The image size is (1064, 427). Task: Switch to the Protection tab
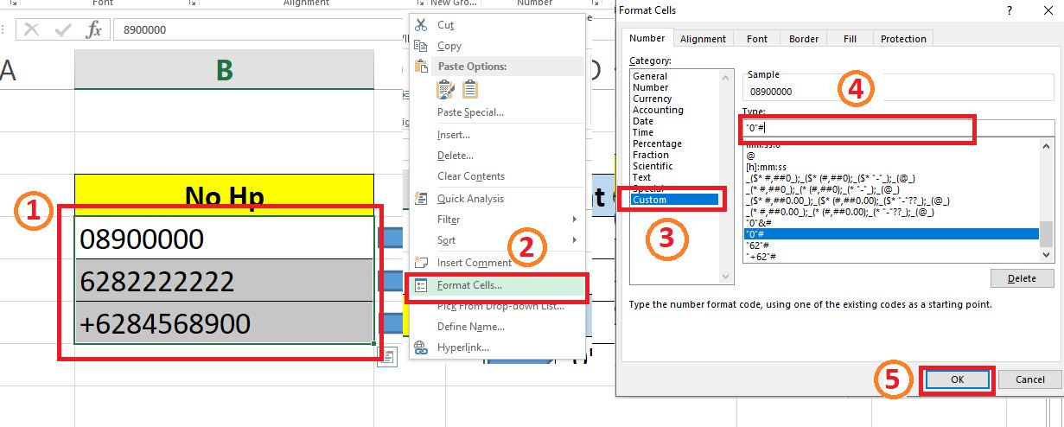903,39
